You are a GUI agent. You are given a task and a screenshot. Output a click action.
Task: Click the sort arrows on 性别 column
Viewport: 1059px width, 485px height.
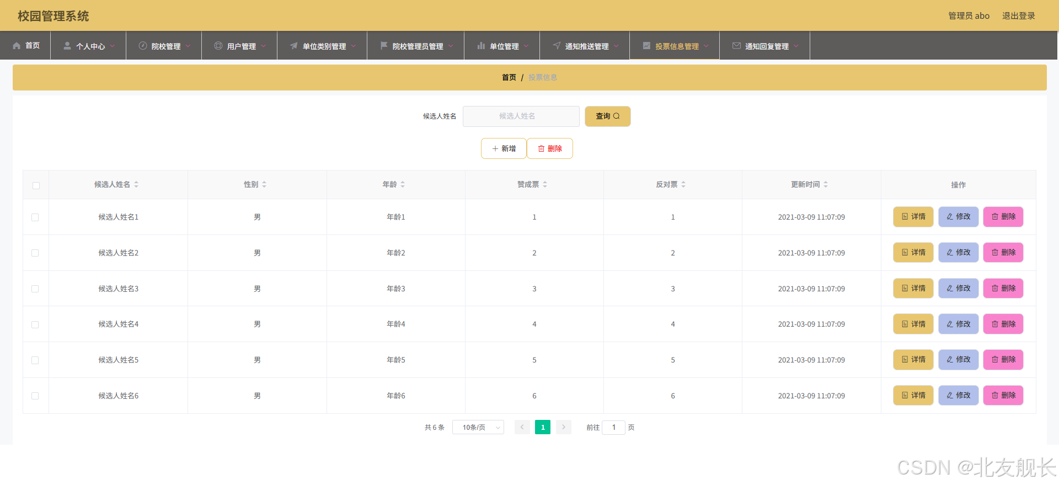[x=264, y=184]
